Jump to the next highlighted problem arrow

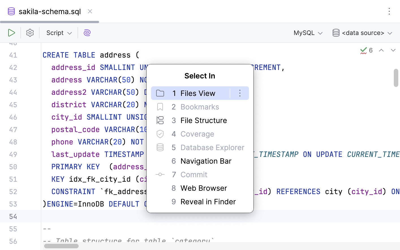click(x=393, y=51)
